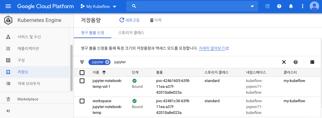
Task: Click the Google Cloud Platform title
Action: [x=45, y=6]
